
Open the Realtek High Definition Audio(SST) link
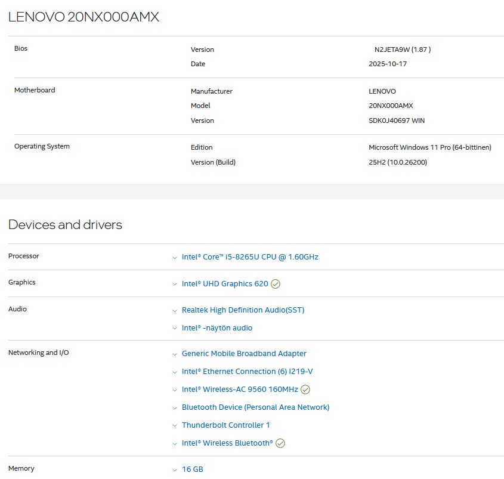[x=243, y=310]
